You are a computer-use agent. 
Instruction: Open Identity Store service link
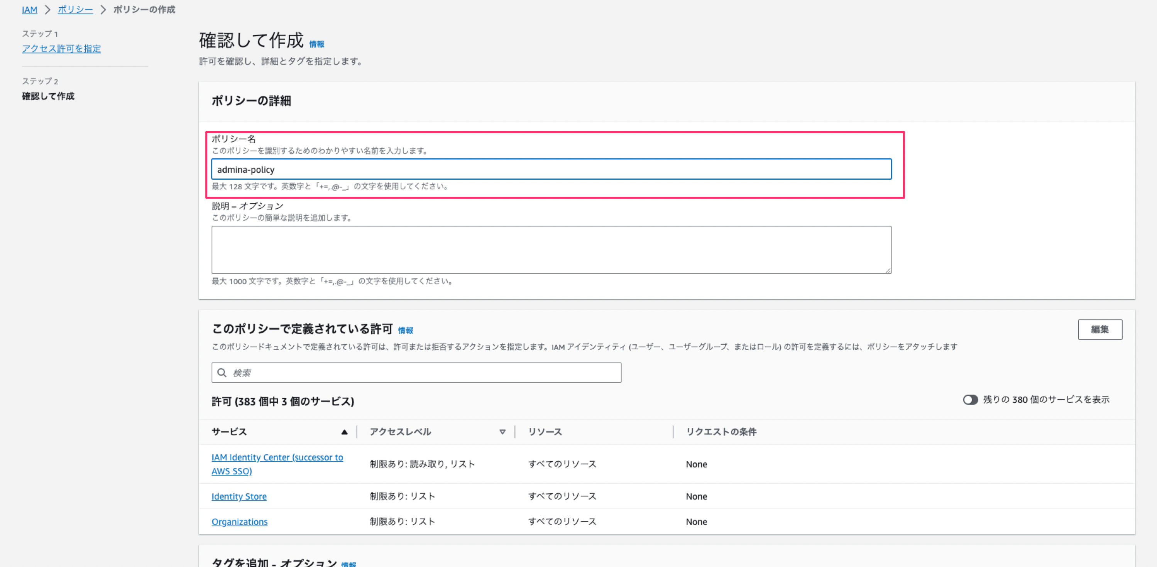point(239,496)
